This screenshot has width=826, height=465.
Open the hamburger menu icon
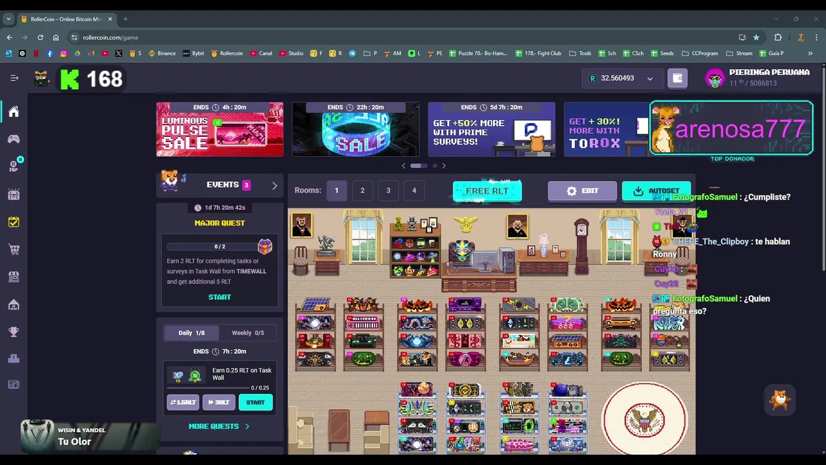[14, 78]
